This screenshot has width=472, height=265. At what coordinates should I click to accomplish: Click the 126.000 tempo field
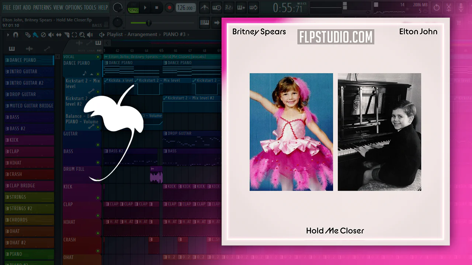coord(186,8)
